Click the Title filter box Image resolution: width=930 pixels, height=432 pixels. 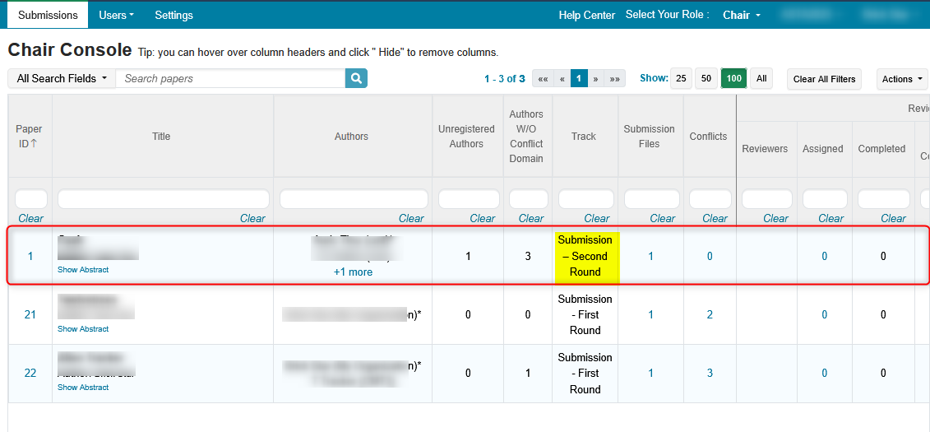[x=163, y=199]
